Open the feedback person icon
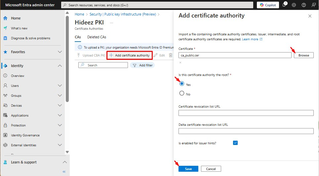The width and height of the screenshot is (319, 176). tap(313, 5)
